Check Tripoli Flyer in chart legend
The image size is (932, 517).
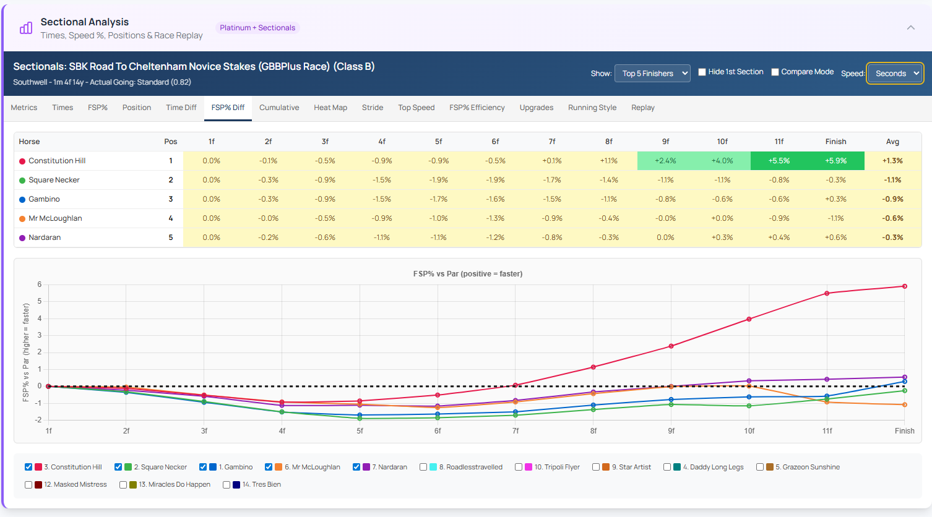pos(519,467)
